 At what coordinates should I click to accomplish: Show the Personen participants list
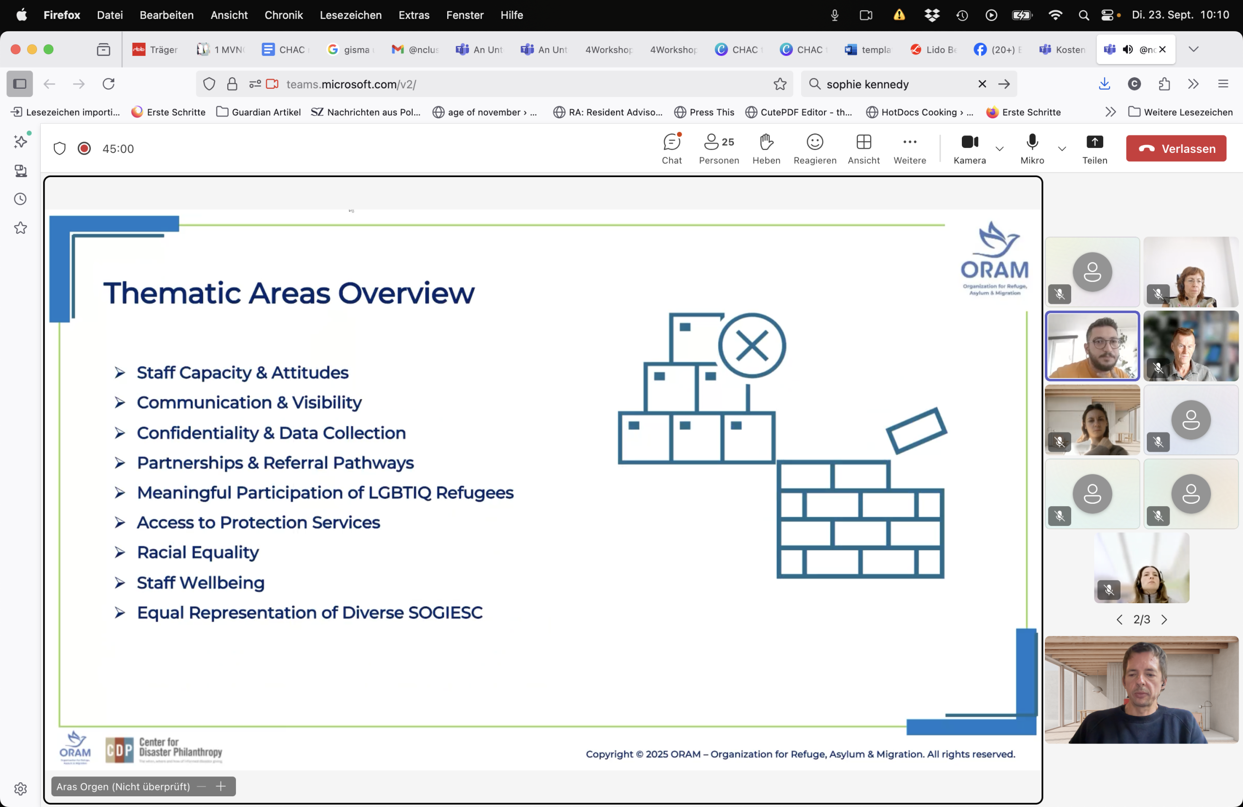[719, 148]
